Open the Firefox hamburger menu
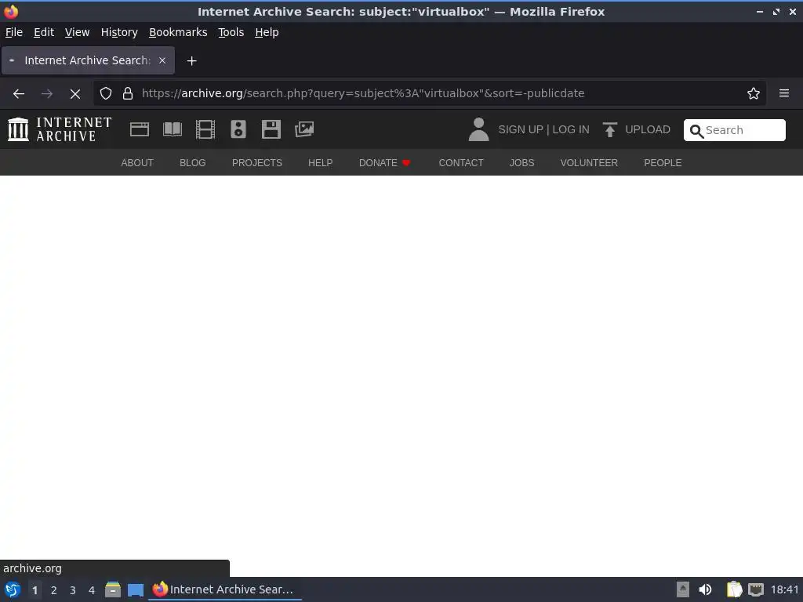803x602 pixels. coord(784,94)
